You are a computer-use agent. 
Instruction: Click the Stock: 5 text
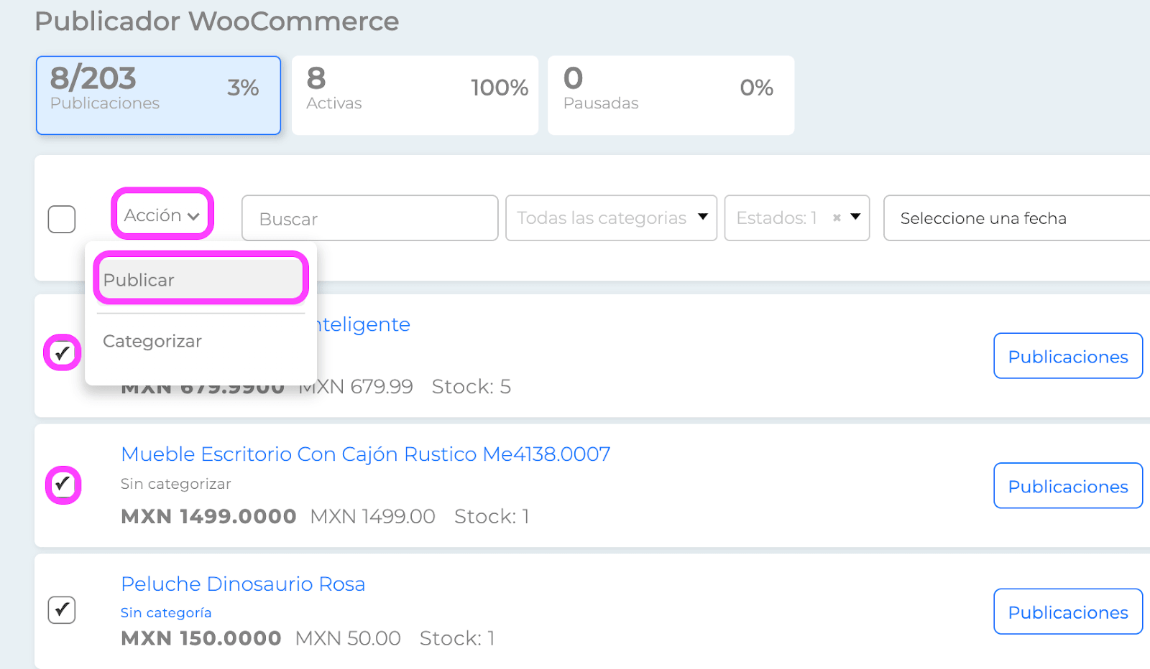tap(471, 387)
